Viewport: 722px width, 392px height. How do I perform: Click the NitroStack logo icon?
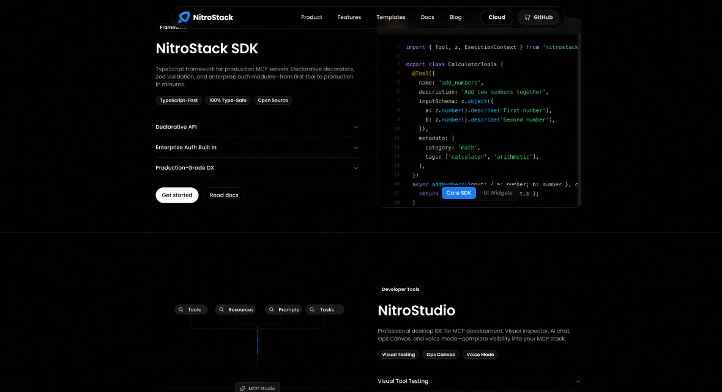tap(184, 17)
